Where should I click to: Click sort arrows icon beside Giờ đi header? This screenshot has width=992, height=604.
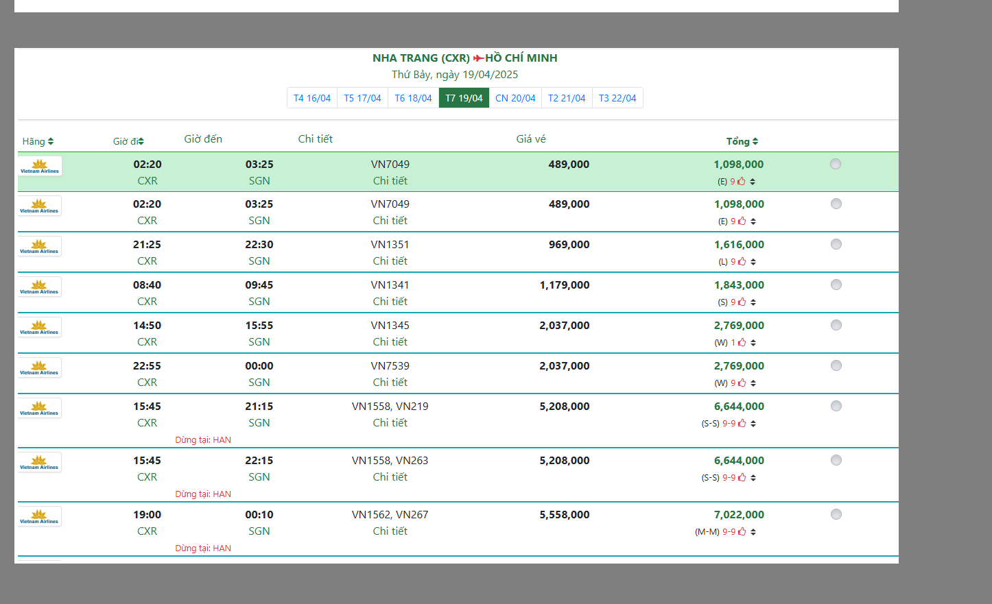(141, 142)
